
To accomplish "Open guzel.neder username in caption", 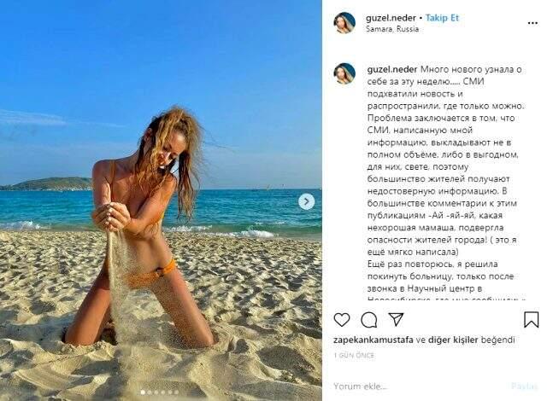I will coord(392,69).
